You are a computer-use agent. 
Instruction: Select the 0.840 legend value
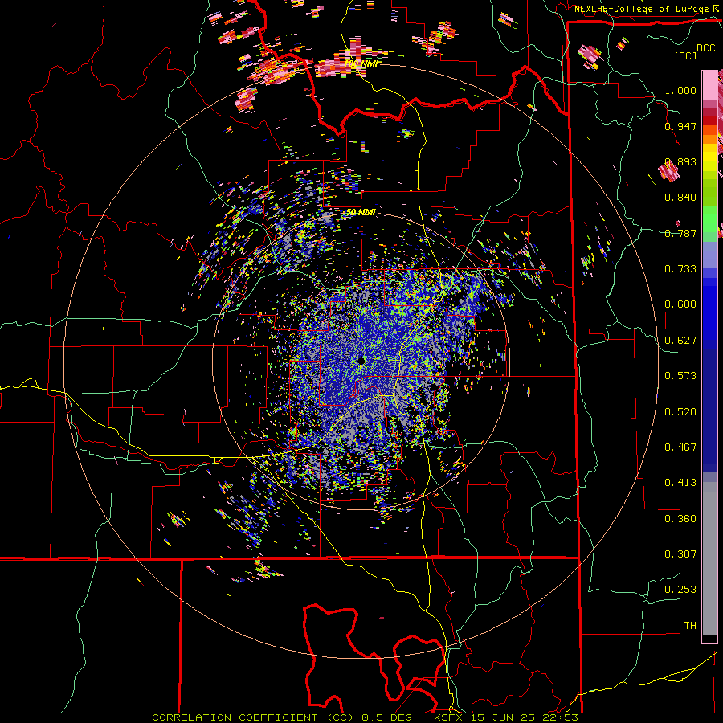click(680, 198)
